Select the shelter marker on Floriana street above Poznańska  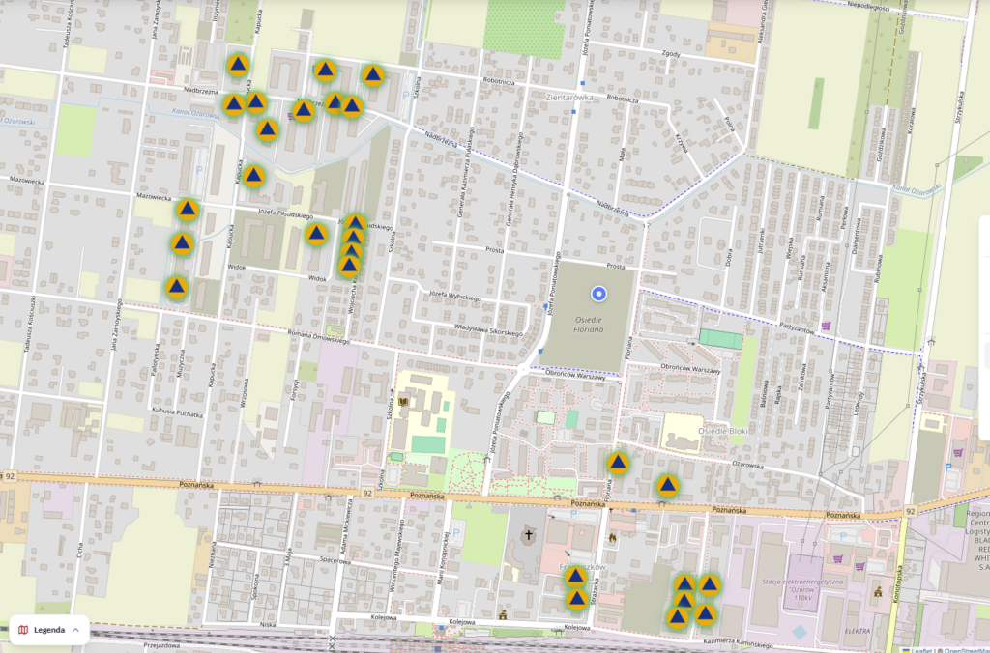click(618, 464)
